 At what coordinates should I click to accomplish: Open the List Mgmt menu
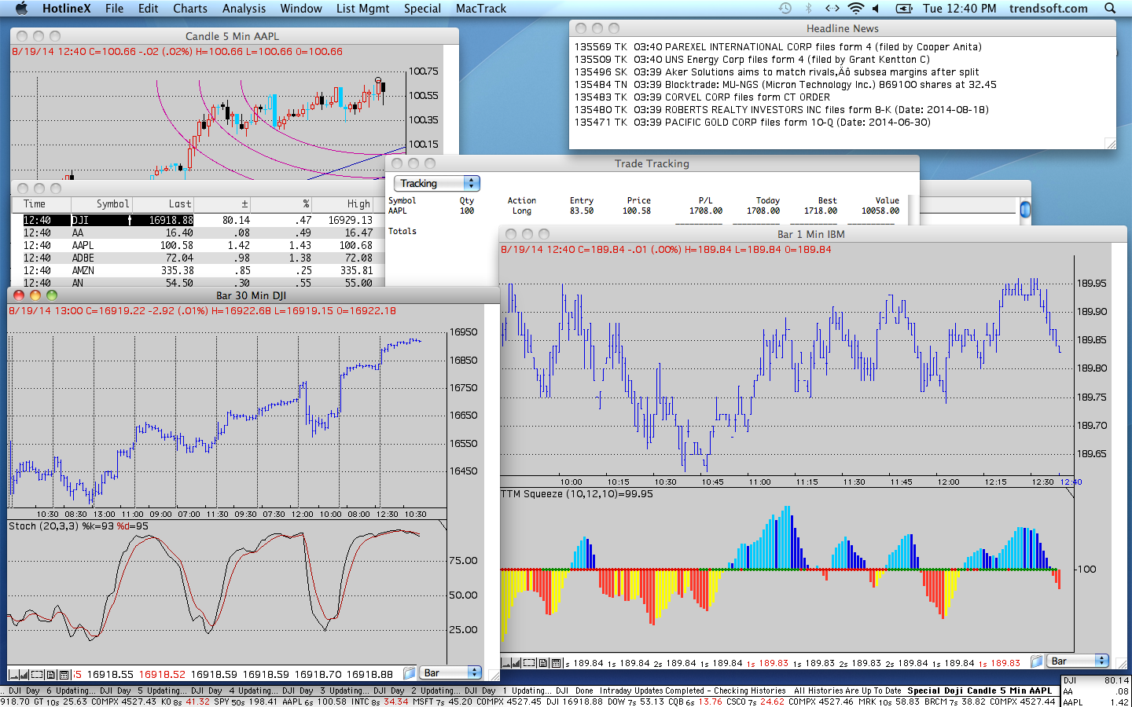click(362, 8)
